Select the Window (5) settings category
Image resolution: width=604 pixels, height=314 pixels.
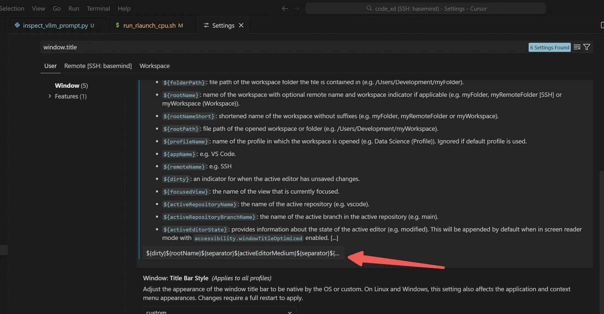click(x=71, y=86)
